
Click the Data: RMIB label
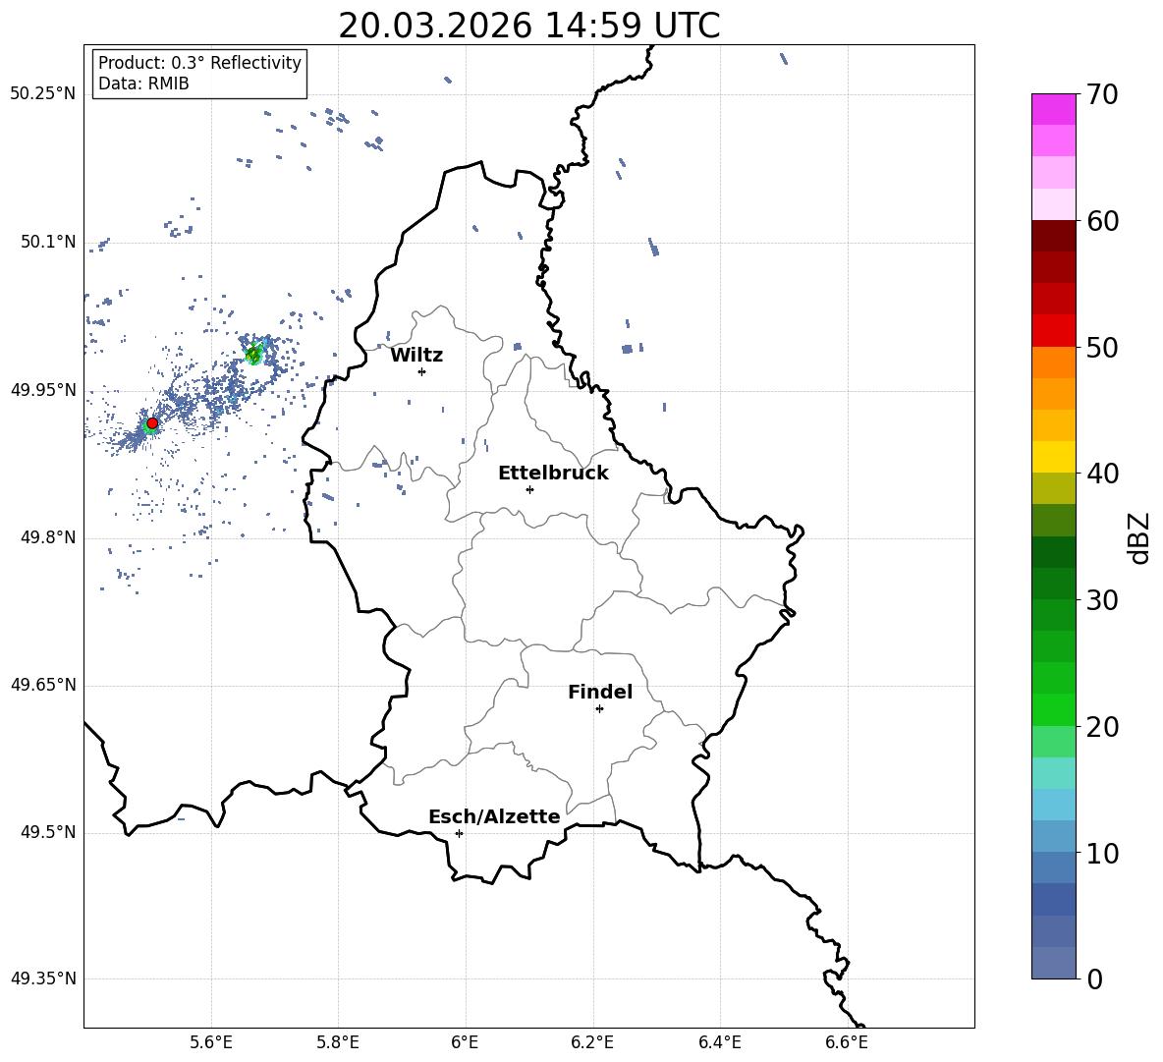coord(143,84)
